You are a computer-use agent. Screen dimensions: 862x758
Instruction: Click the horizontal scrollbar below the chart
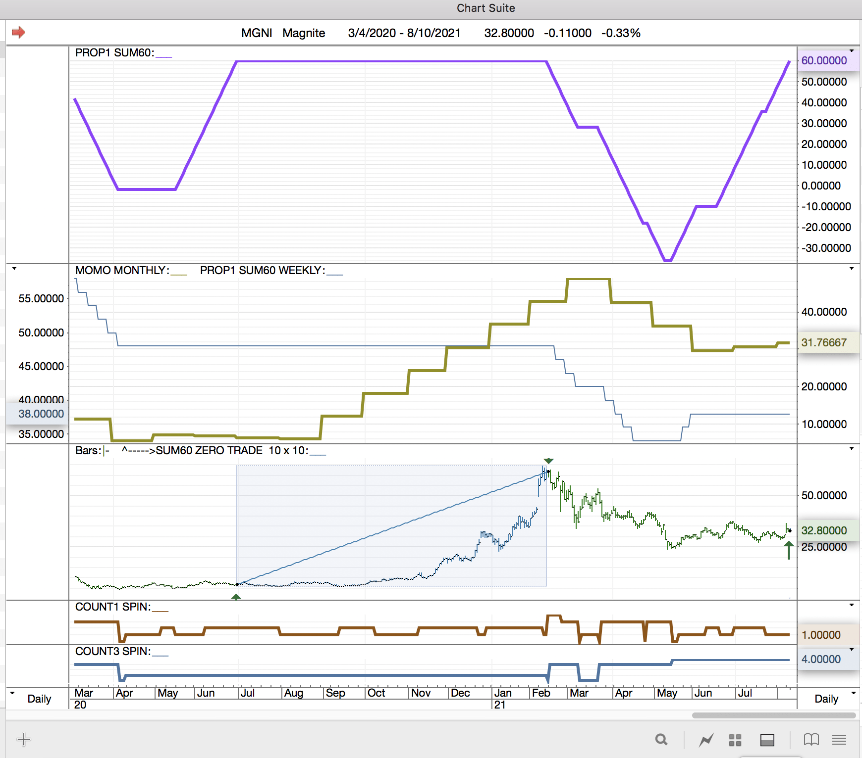[x=773, y=715]
